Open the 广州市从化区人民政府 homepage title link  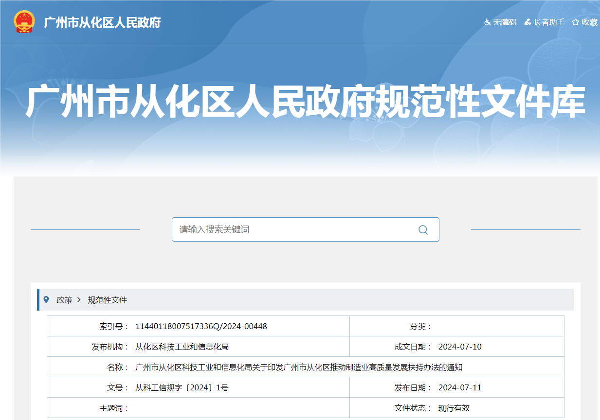click(x=102, y=22)
